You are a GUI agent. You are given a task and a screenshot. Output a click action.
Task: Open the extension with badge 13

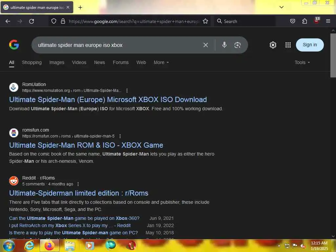click(317, 21)
